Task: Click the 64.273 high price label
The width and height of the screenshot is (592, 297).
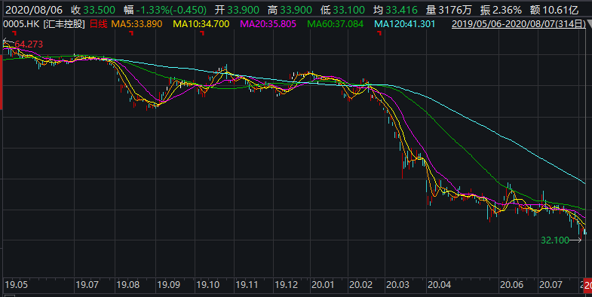Action: [x=29, y=44]
